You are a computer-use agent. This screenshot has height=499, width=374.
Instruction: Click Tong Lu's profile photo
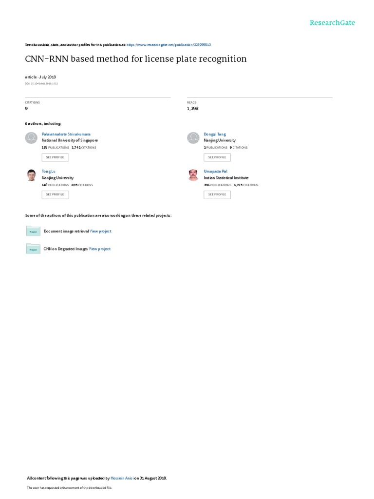pyautogui.click(x=31, y=175)
